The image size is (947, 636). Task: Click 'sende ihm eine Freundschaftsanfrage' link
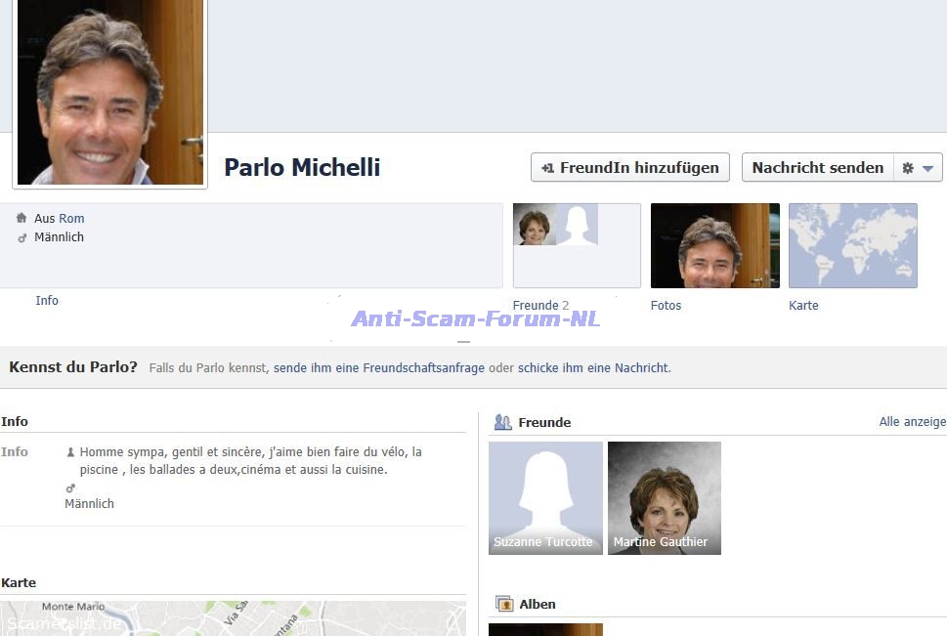[x=379, y=368]
